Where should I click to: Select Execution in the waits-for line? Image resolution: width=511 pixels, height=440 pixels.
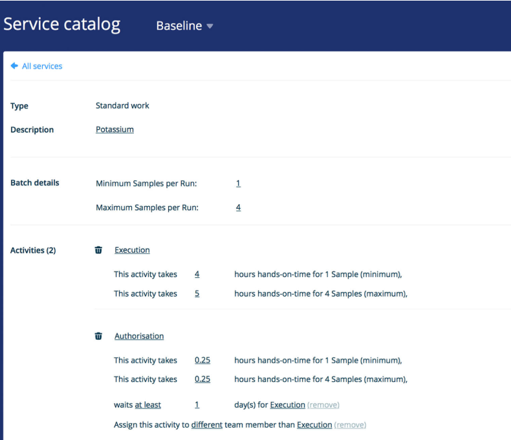pyautogui.click(x=287, y=405)
